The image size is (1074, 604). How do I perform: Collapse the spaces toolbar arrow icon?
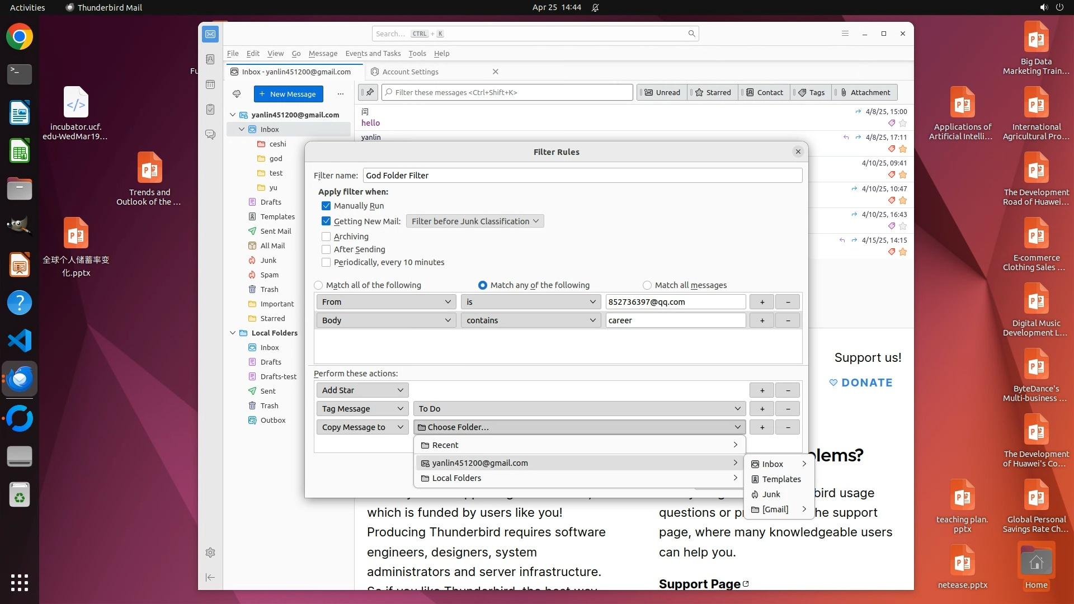[x=210, y=577]
